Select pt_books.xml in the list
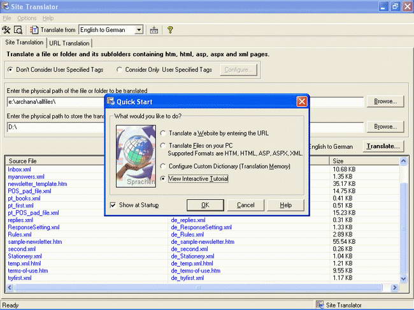This screenshot has height=310, width=414. 24,199
